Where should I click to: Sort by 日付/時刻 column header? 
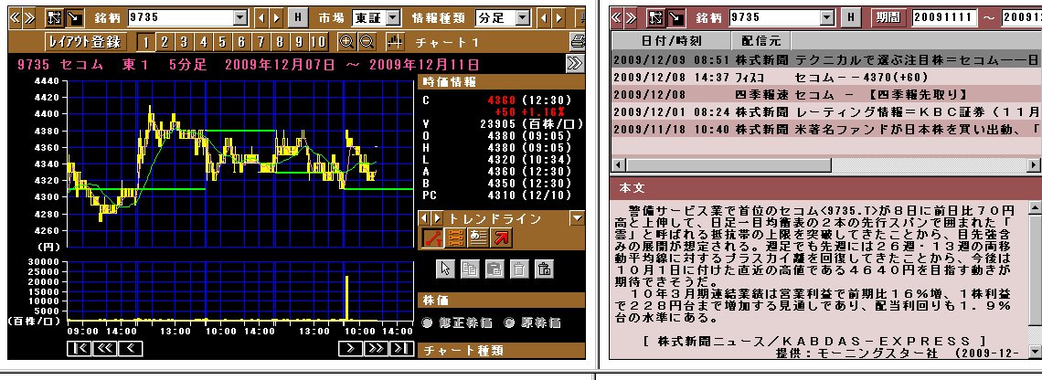(x=671, y=40)
